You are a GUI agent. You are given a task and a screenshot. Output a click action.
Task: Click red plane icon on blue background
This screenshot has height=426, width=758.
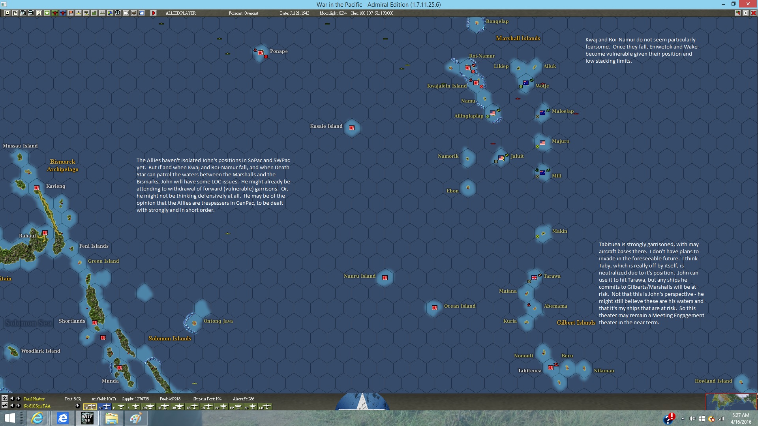pos(63,13)
